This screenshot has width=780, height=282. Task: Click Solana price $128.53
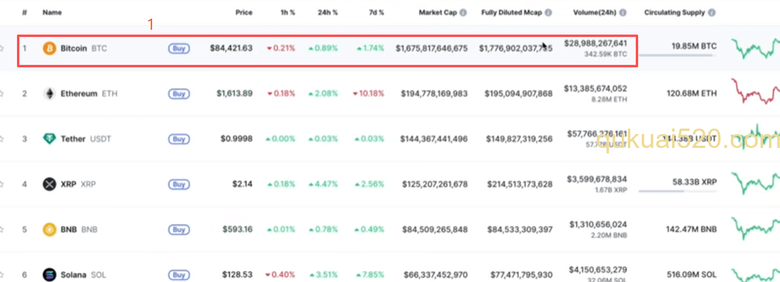point(238,275)
